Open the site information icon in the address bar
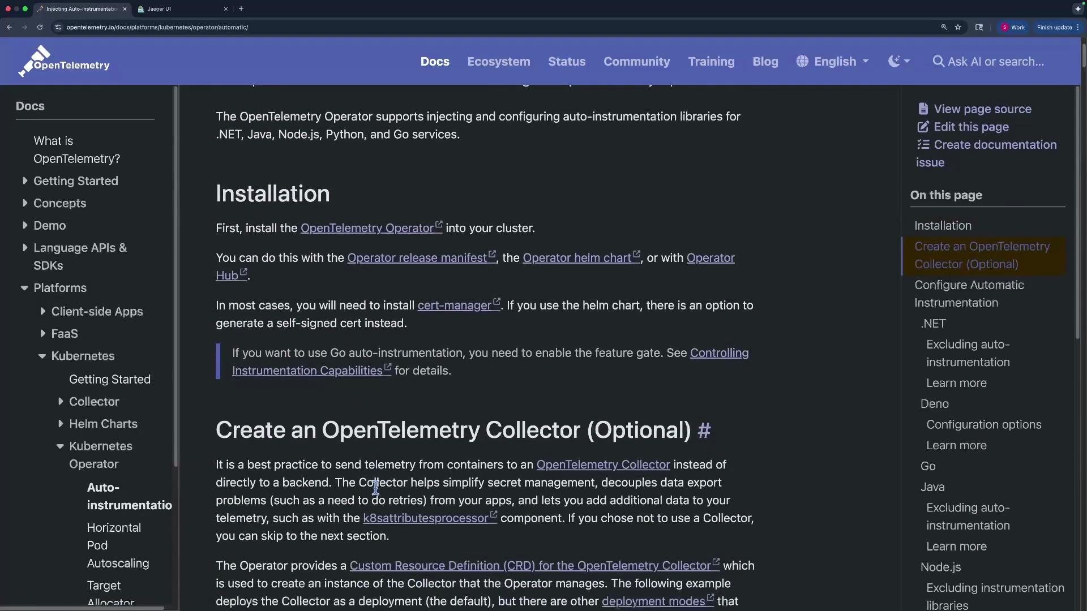Image resolution: width=1087 pixels, height=611 pixels. [x=58, y=27]
